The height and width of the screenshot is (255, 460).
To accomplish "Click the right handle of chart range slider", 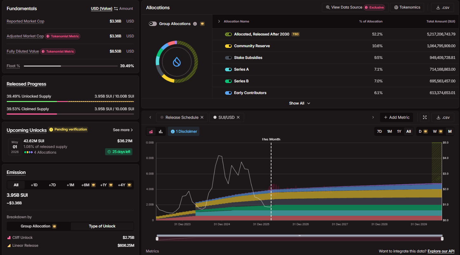I will click(x=442, y=239).
